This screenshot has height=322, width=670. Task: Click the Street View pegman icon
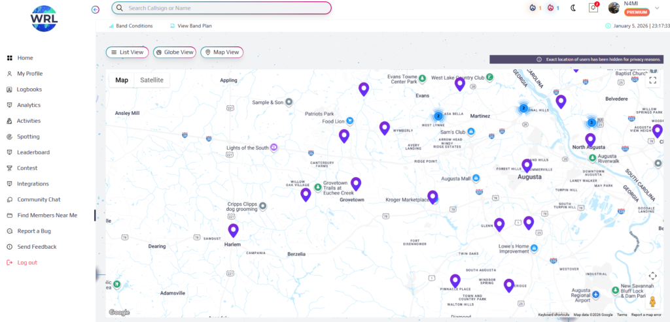(x=652, y=301)
